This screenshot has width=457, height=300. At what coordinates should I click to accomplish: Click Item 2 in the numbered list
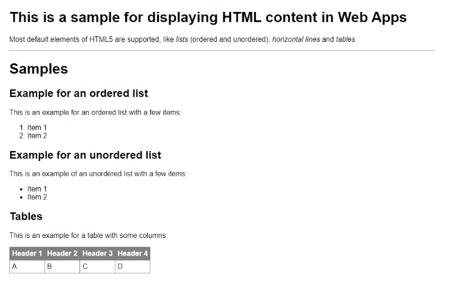pos(37,135)
